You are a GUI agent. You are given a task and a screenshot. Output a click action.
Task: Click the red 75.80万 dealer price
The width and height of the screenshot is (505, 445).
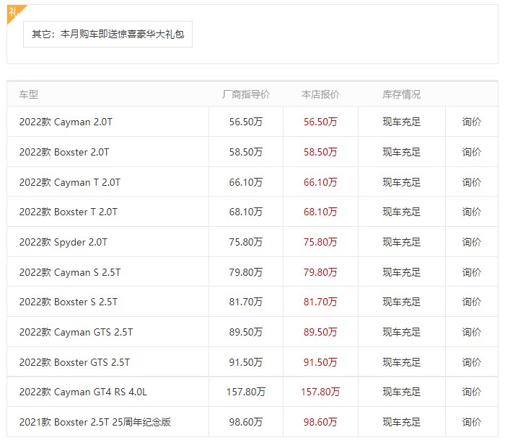pos(320,242)
